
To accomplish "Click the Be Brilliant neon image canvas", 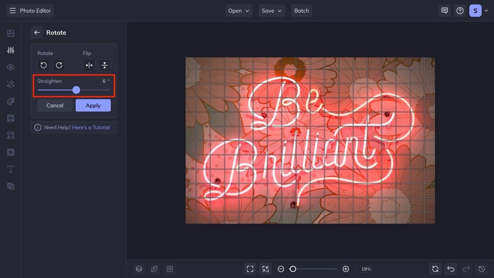I will 310,141.
